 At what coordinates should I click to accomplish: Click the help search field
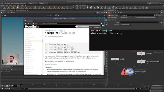[x=88, y=27]
